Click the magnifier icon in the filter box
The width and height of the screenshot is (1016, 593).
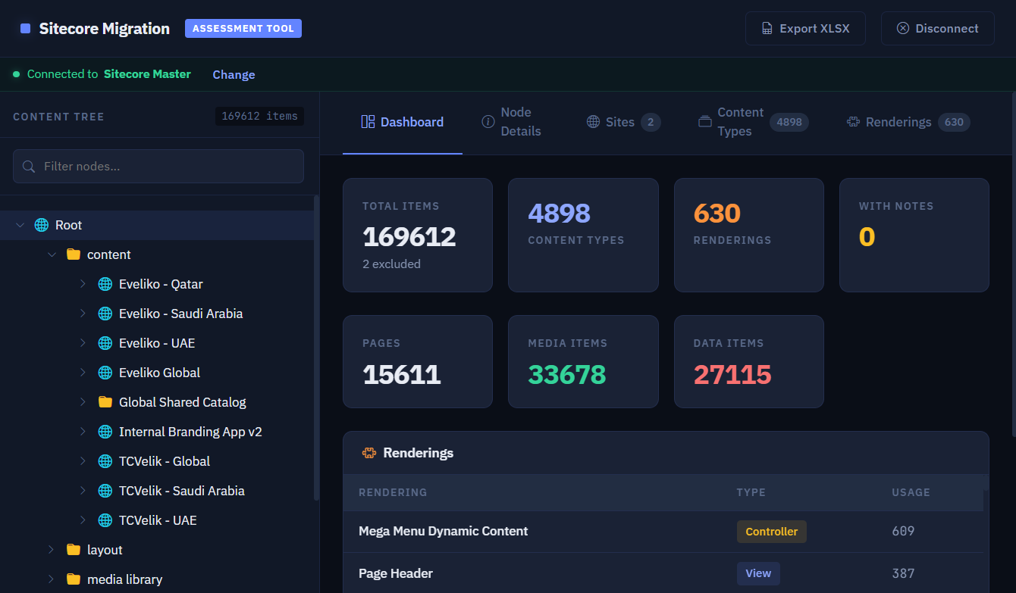(30, 166)
